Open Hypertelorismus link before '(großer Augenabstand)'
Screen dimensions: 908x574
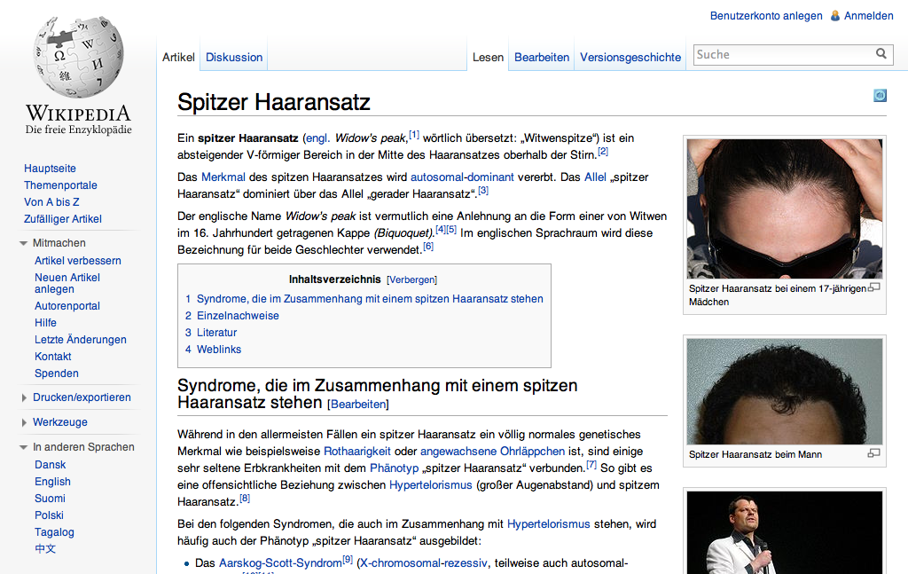431,484
